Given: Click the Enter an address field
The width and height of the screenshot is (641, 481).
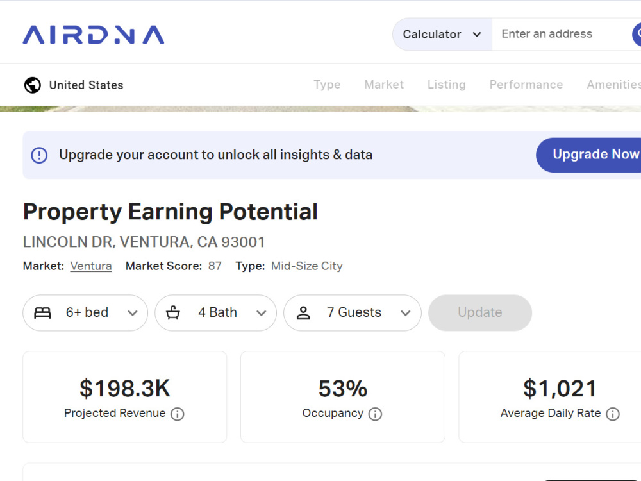Looking at the screenshot, I should click(562, 35).
